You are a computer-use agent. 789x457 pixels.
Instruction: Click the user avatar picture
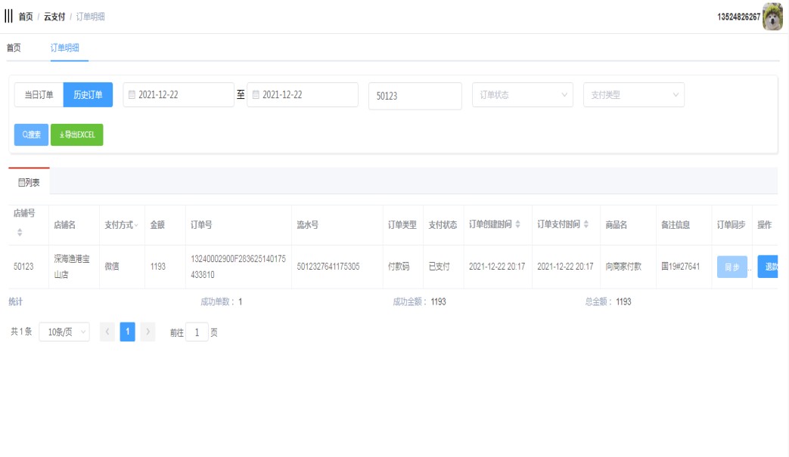tap(772, 17)
